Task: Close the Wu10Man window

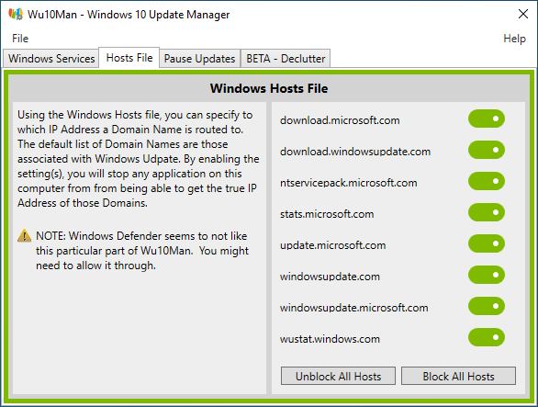Action: (523, 14)
